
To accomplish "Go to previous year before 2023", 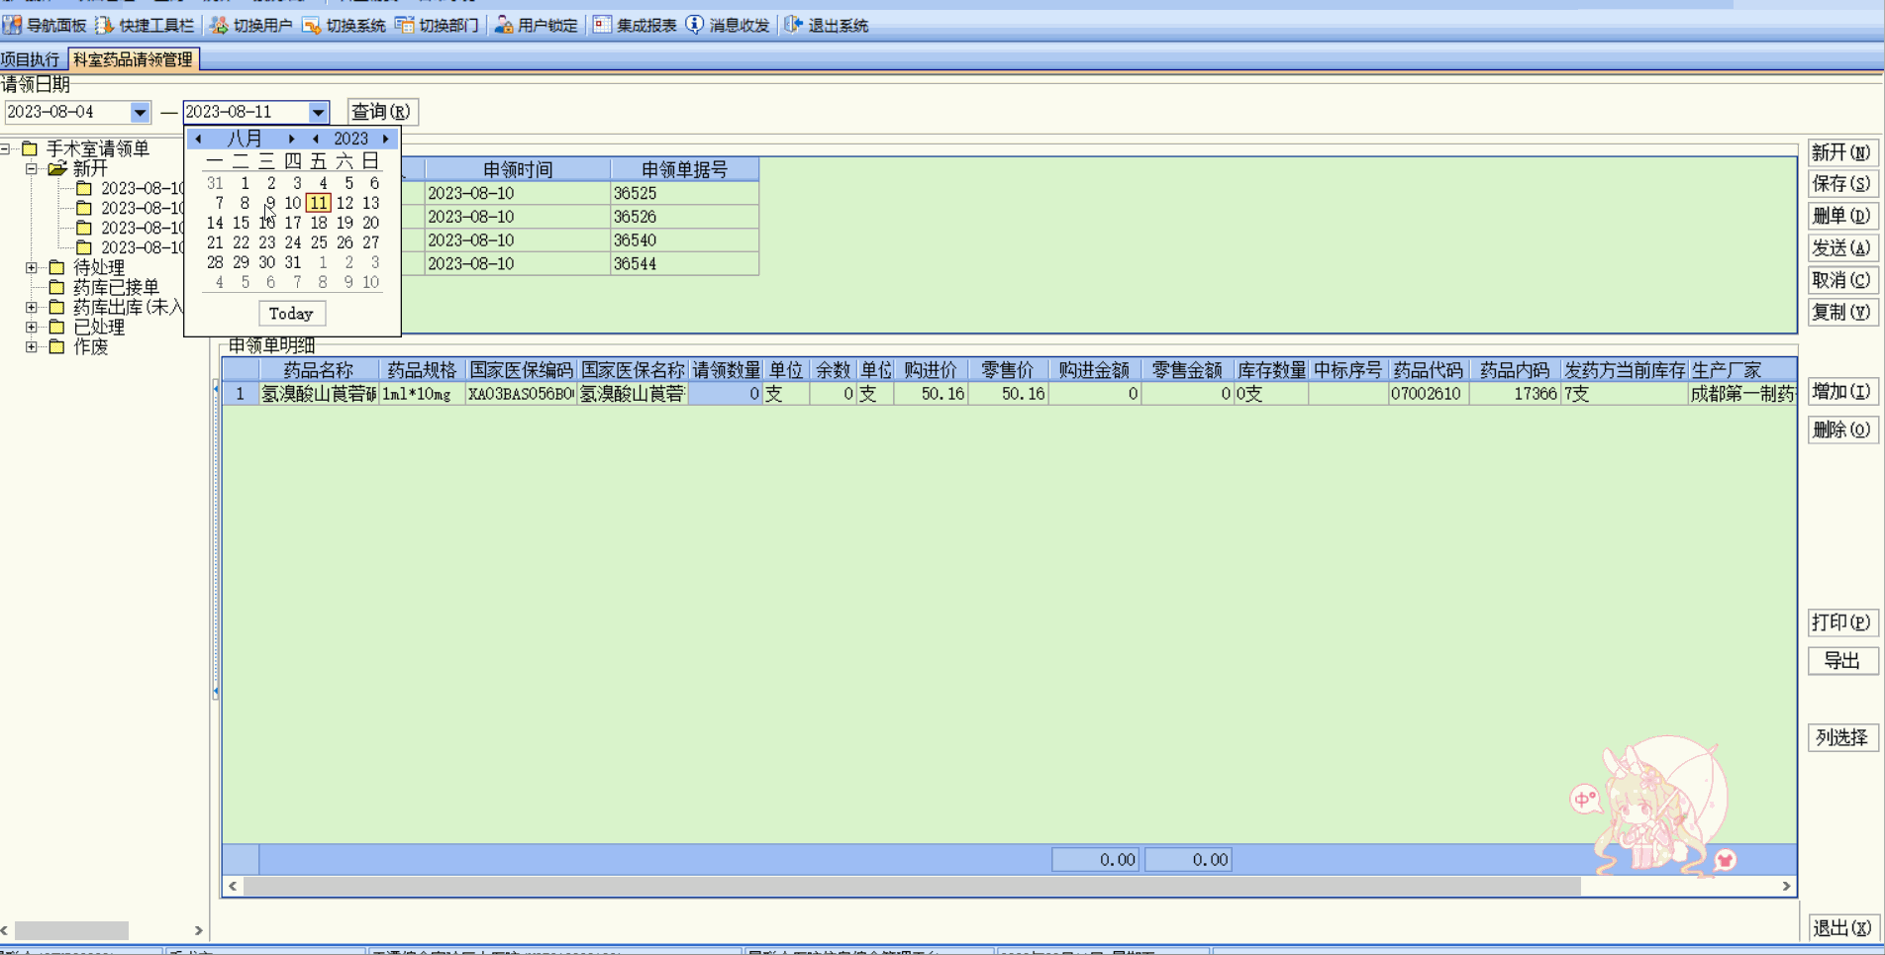I will point(316,139).
